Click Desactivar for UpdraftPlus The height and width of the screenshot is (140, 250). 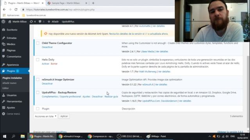(x=97, y=96)
